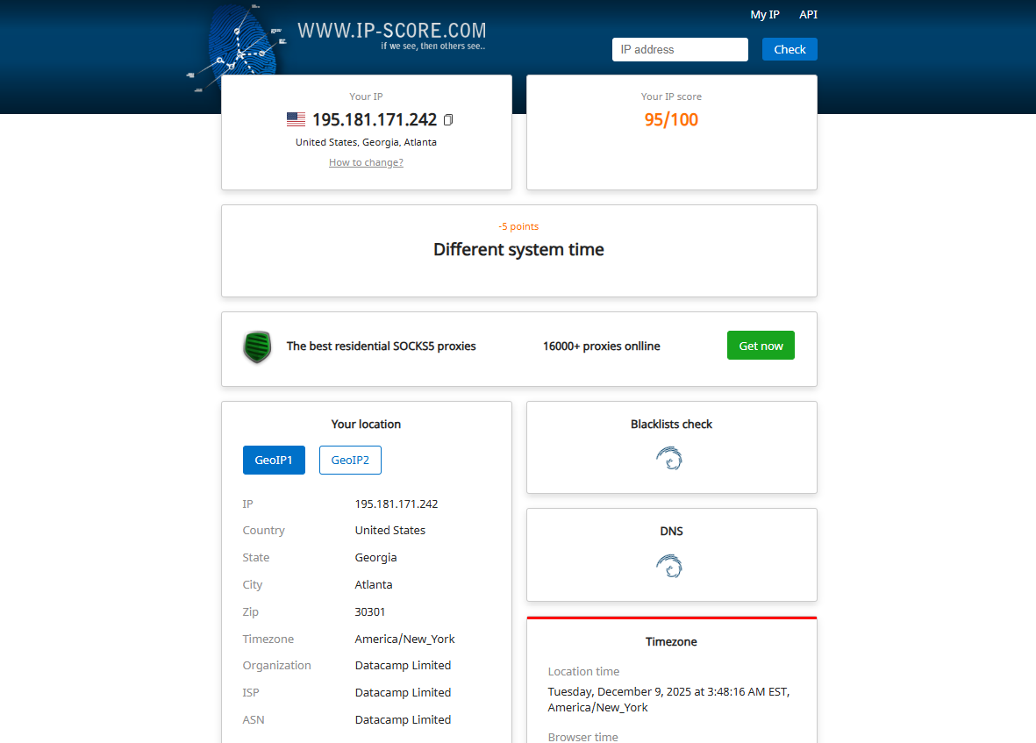This screenshot has width=1036, height=743.
Task: Click the US flag icon beside the IP address
Action: (296, 118)
